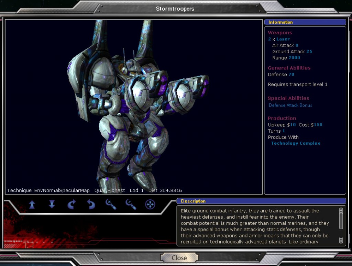Open the Laser weapon link

click(283, 39)
